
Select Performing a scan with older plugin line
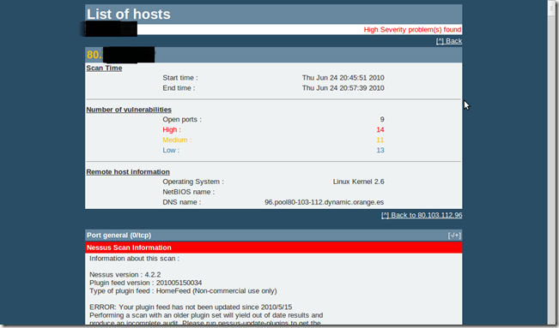(x=206, y=315)
